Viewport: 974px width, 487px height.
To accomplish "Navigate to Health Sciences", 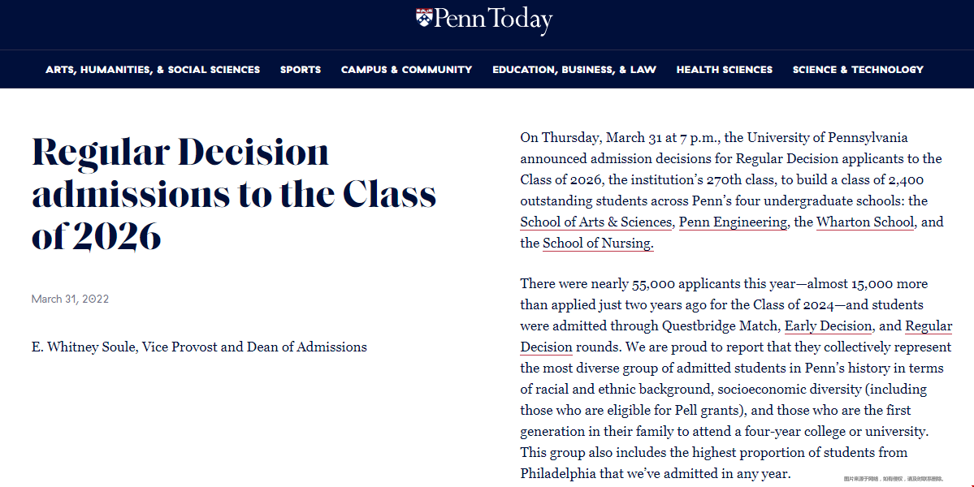I will pyautogui.click(x=725, y=70).
